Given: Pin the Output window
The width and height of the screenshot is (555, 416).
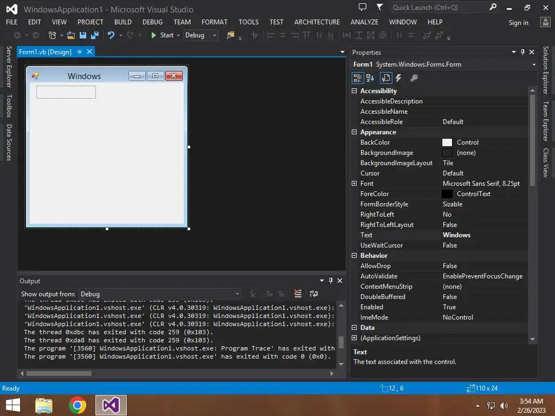Looking at the screenshot, I should (x=331, y=281).
